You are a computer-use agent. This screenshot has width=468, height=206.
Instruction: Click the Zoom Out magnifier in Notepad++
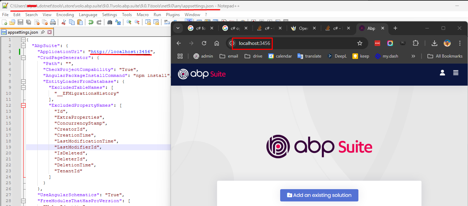137,22
